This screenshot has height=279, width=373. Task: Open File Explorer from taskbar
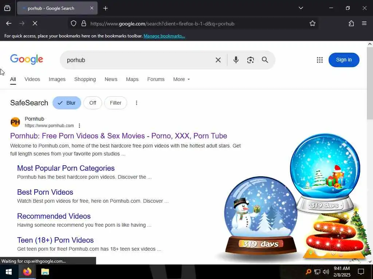[45, 272]
